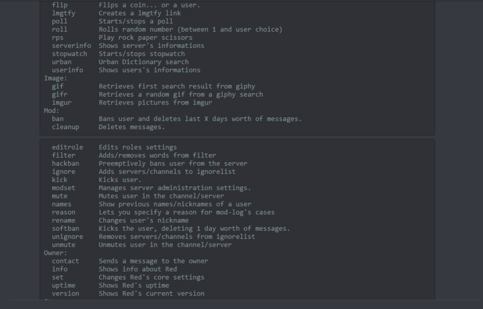Image resolution: width=483 pixels, height=309 pixels.
Task: Select the 'poll' command text
Action: point(60,21)
